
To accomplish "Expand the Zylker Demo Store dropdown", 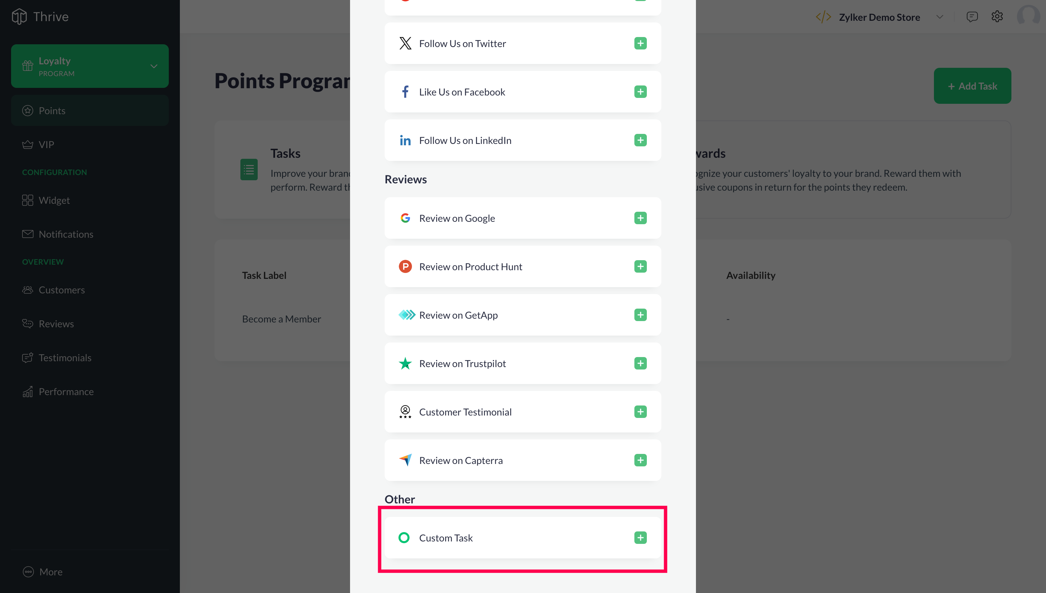I will pos(940,16).
